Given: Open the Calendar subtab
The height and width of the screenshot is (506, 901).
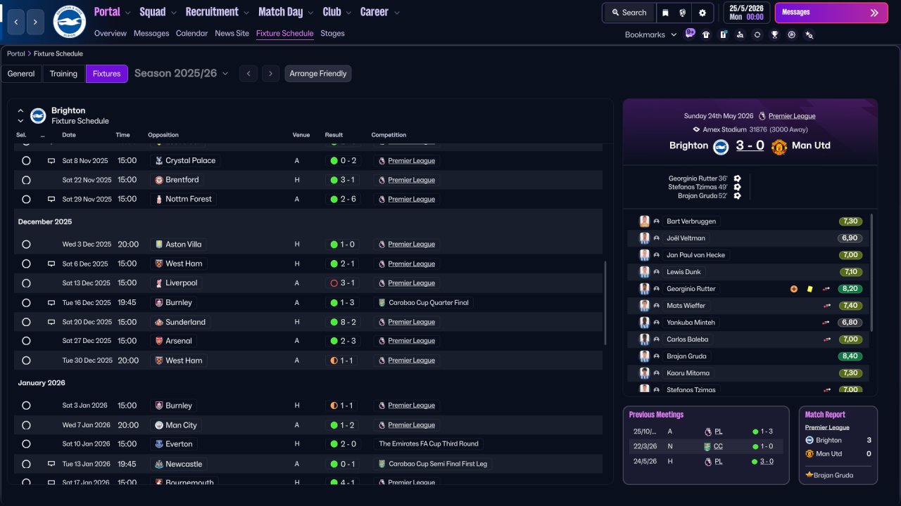Looking at the screenshot, I should pos(191,33).
